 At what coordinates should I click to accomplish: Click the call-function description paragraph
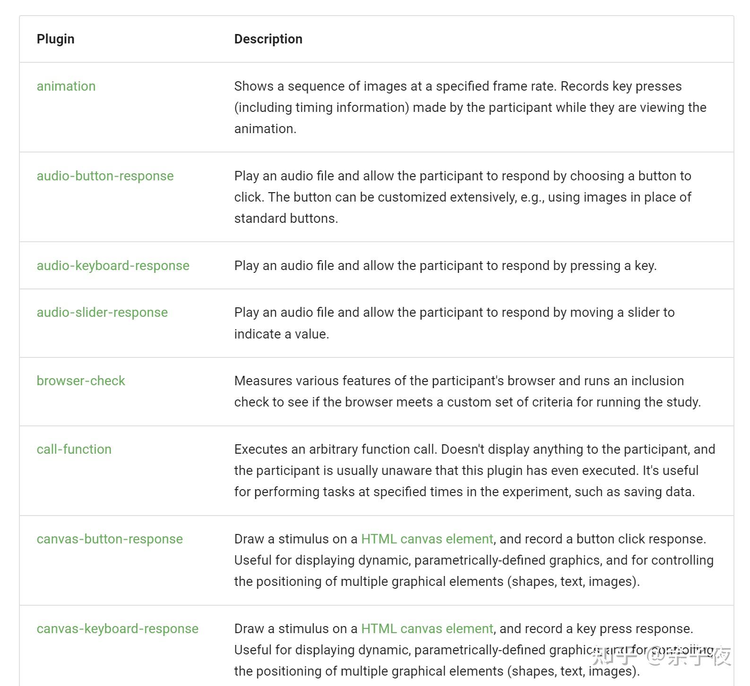click(x=474, y=471)
